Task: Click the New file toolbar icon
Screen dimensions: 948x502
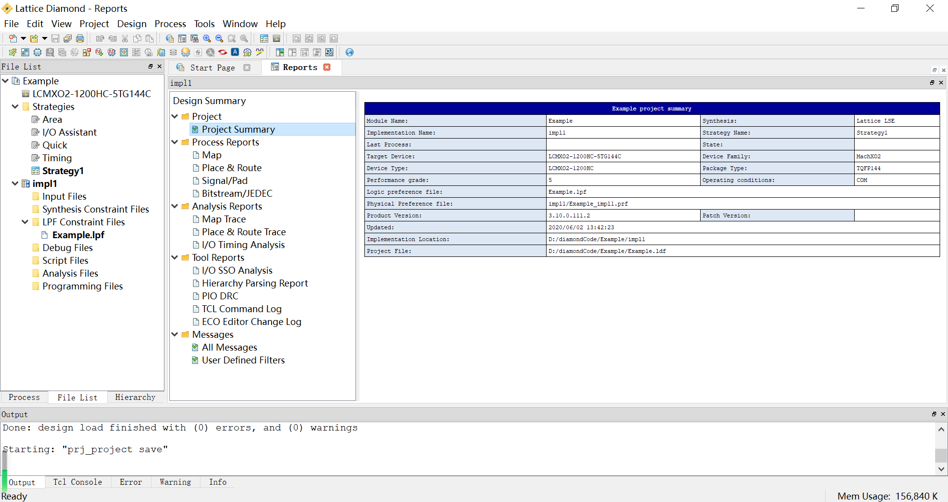Action: (13, 38)
